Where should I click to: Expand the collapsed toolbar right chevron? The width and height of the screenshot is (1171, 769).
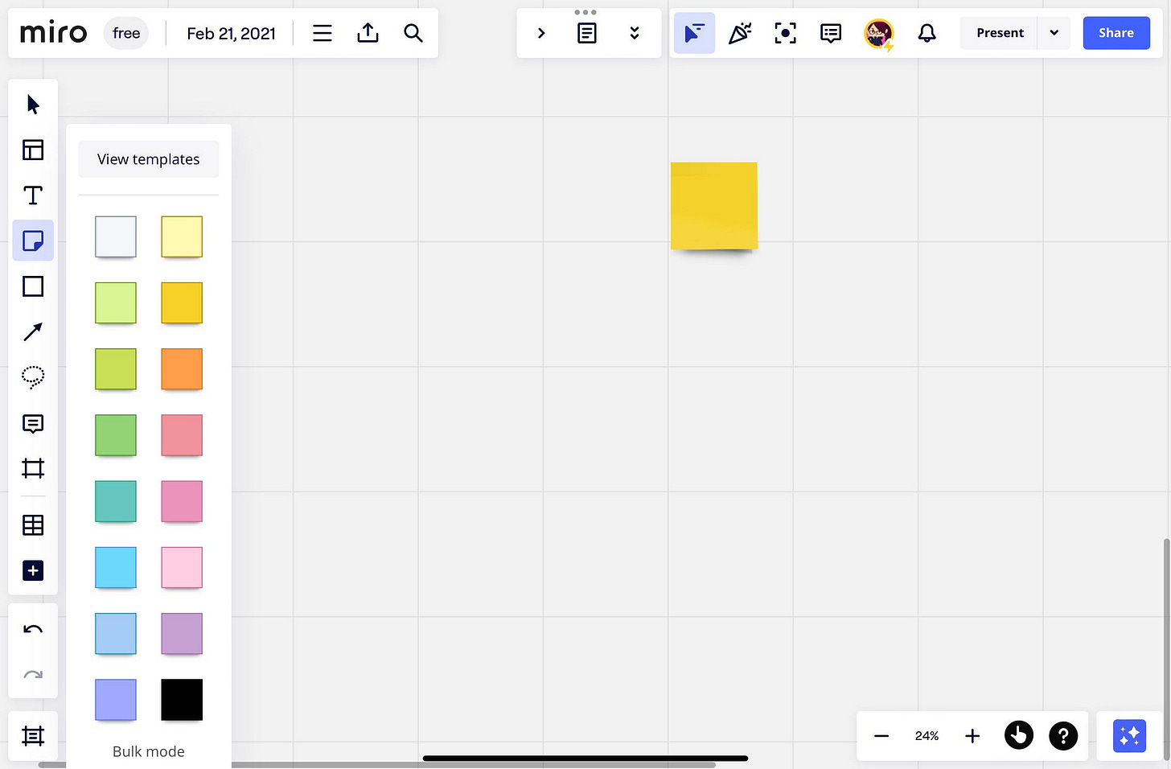click(x=541, y=33)
